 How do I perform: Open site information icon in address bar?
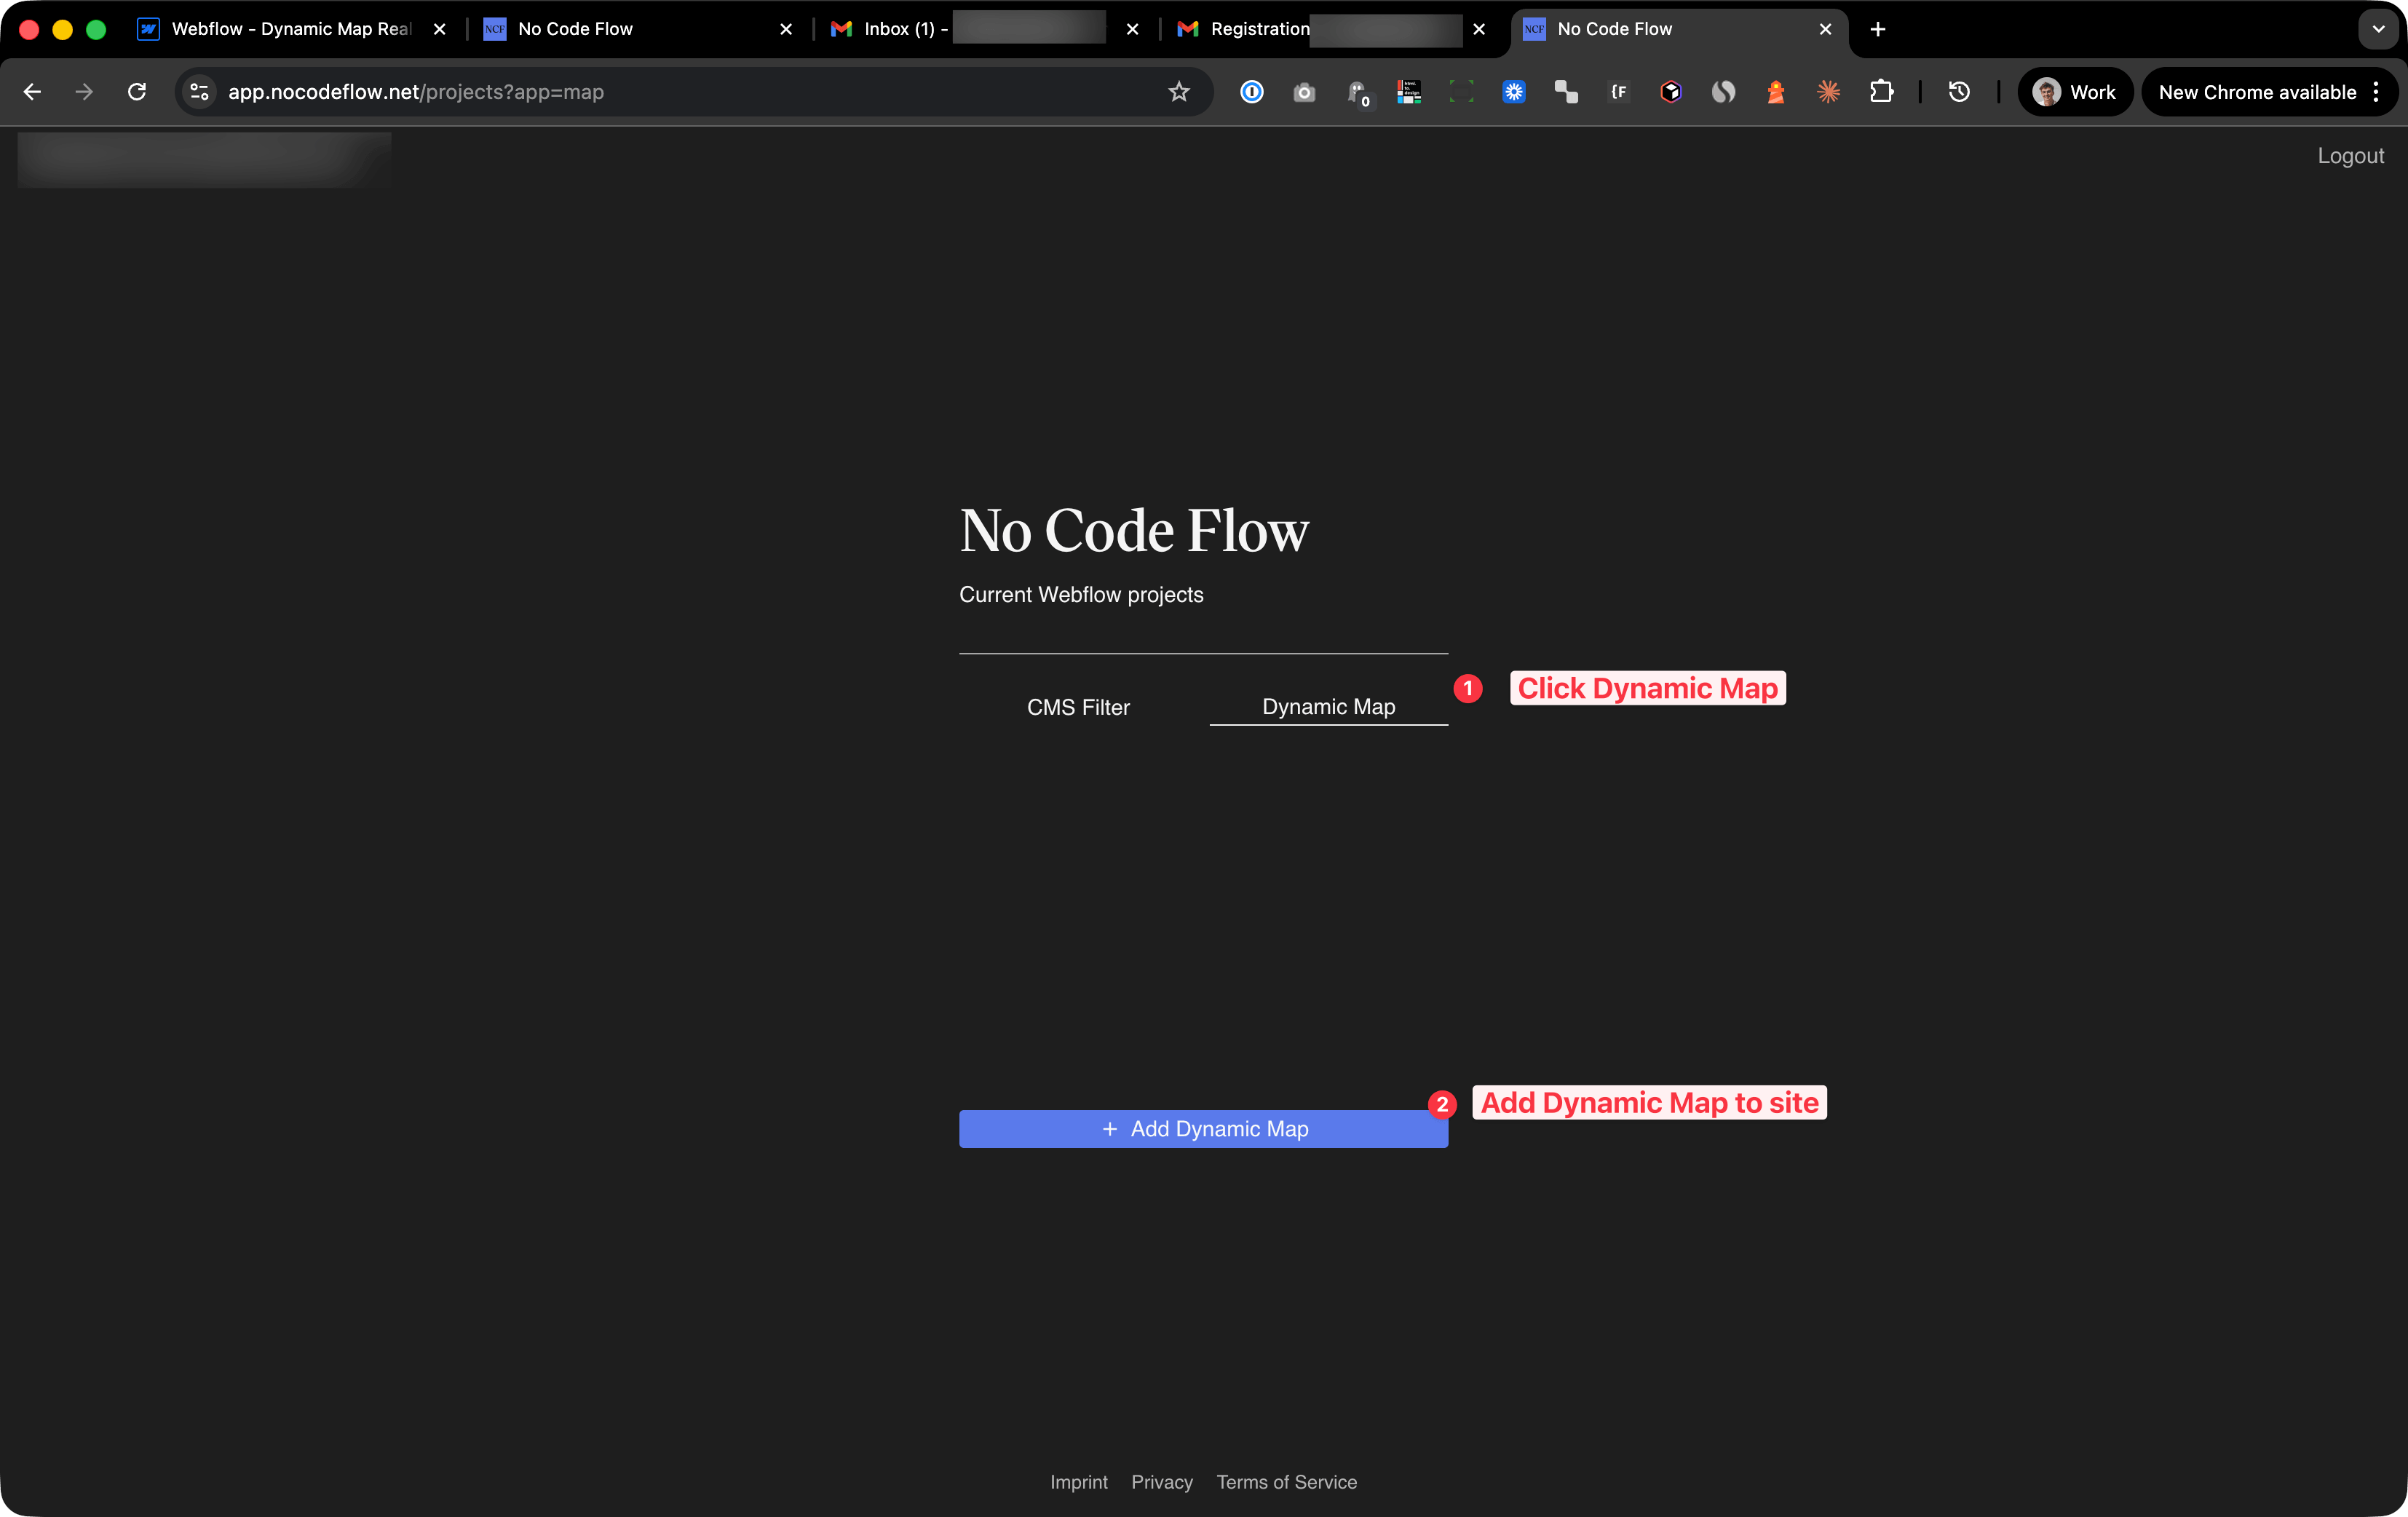click(200, 92)
